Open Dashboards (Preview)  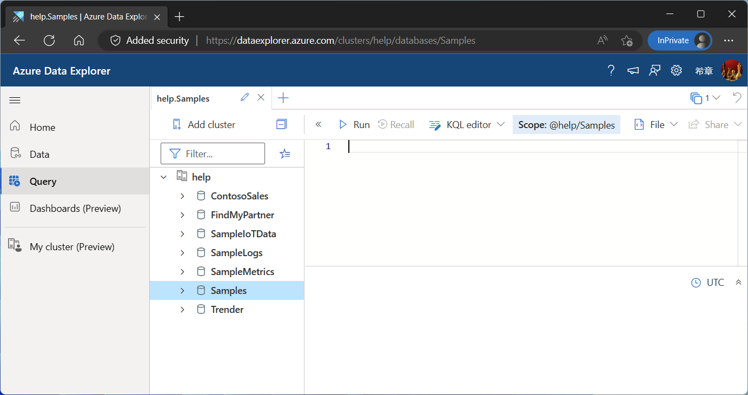click(75, 208)
